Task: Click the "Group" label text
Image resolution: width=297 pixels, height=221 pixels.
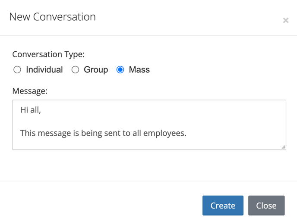Action: point(96,70)
